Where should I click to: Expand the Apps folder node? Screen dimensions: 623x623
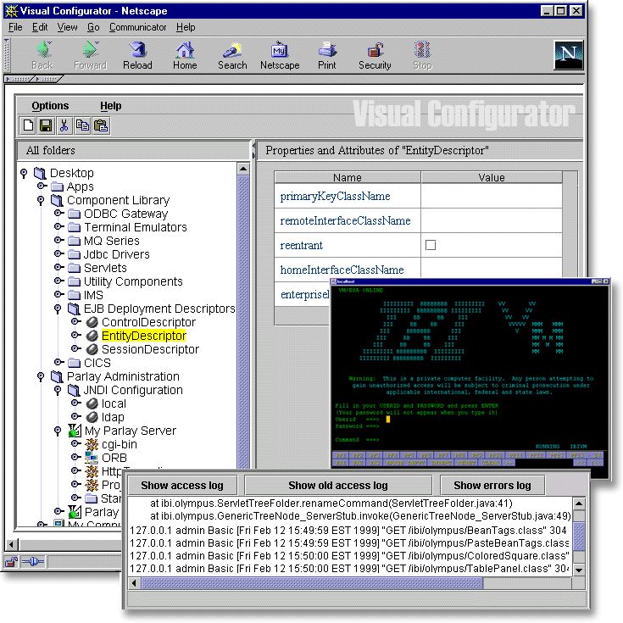coord(42,186)
